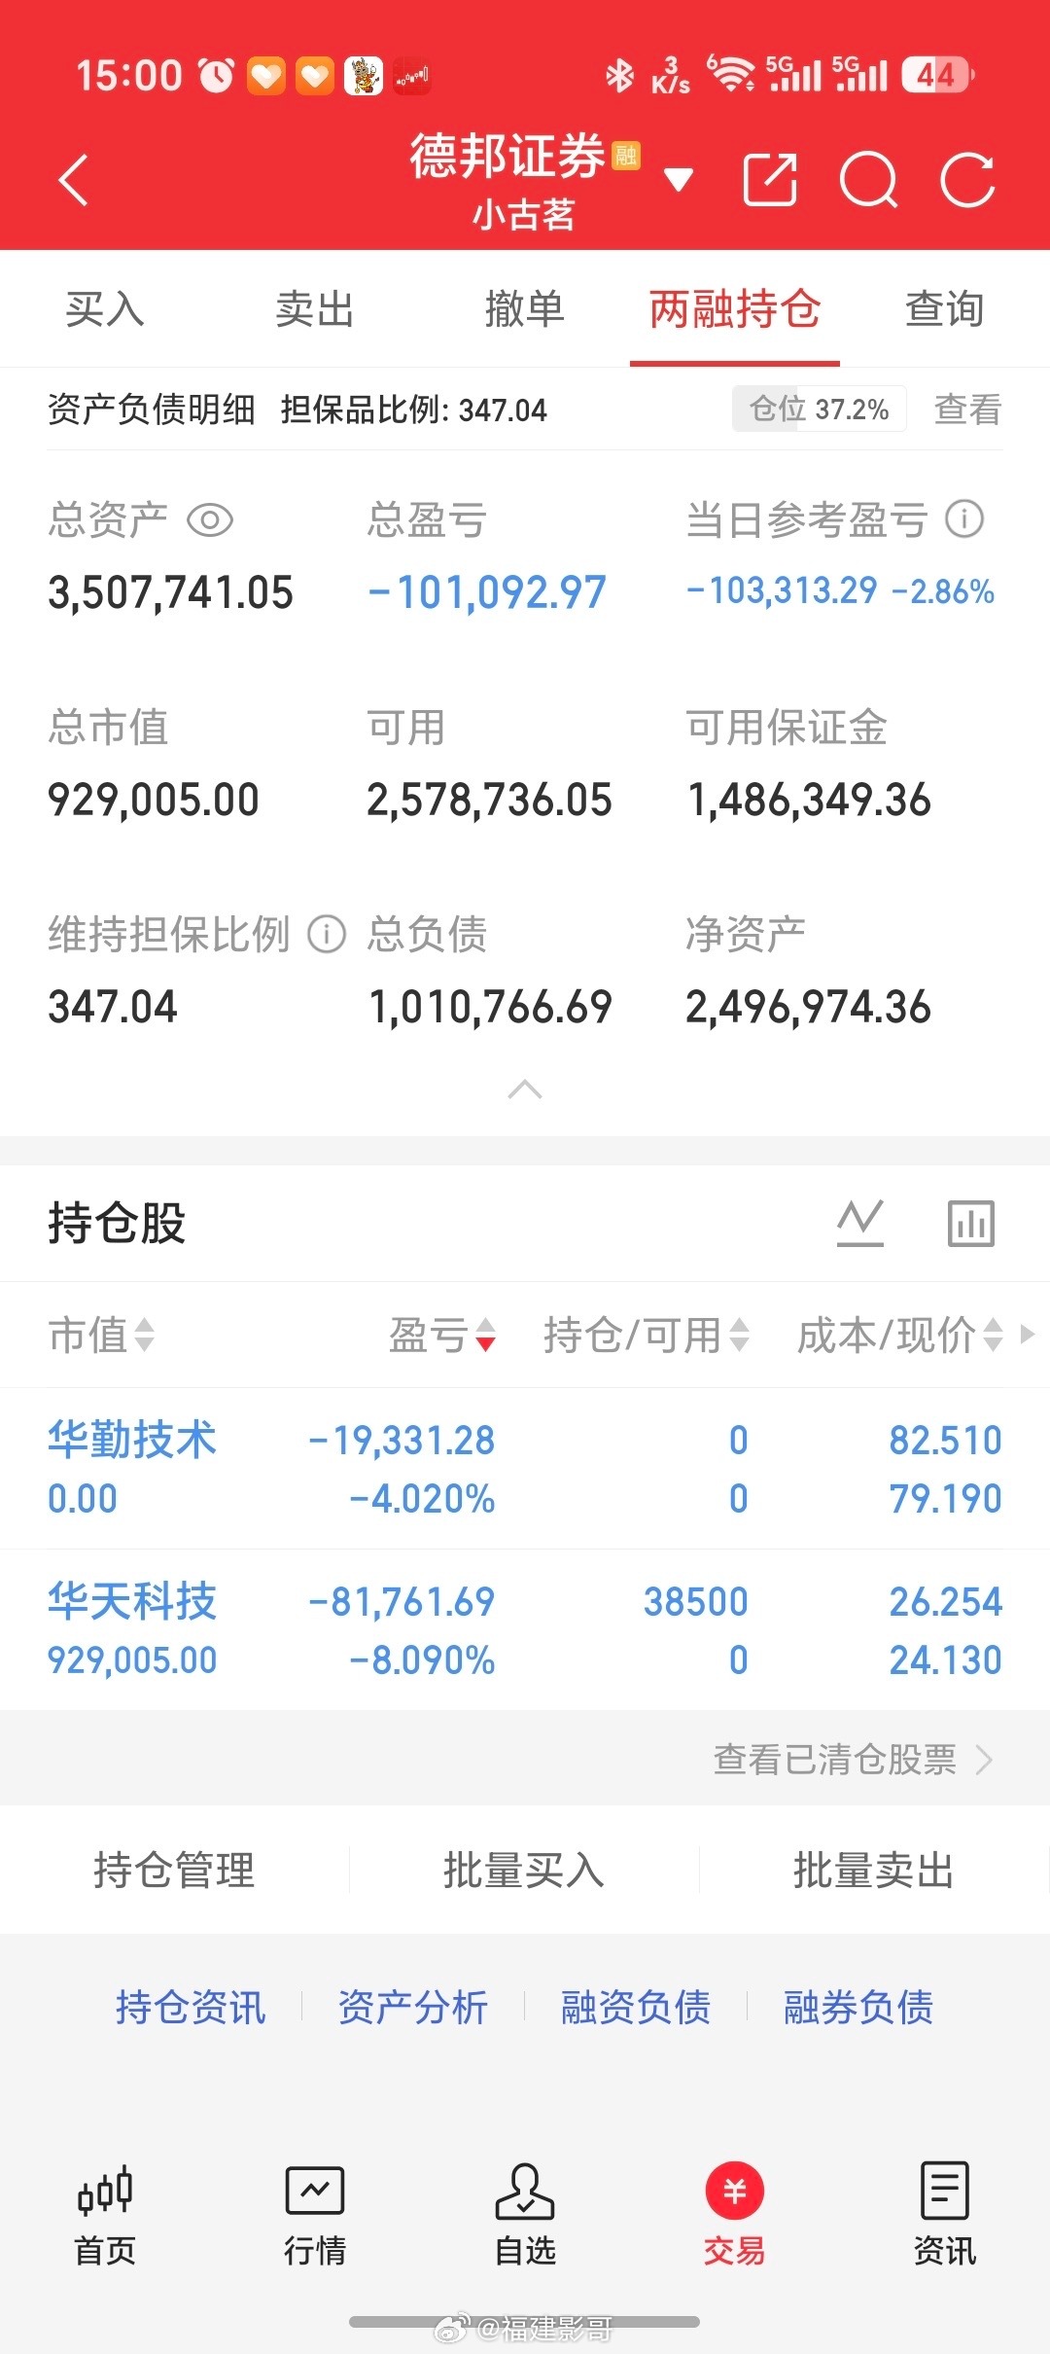Viewport: 1050px width, 2354px height.
Task: Tap the search magnifier icon
Action: pyautogui.click(x=869, y=180)
